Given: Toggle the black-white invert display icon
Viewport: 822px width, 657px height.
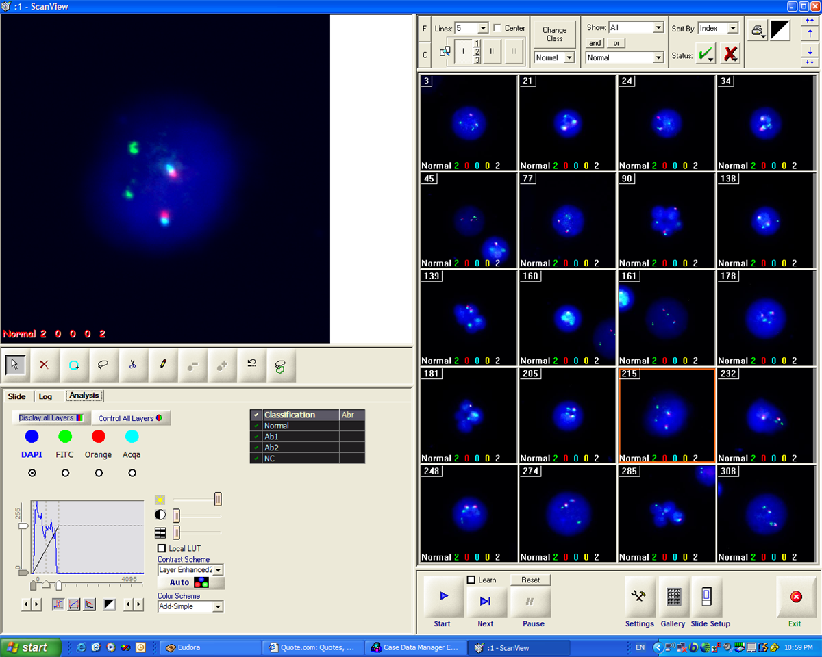Looking at the screenshot, I should pyautogui.click(x=780, y=30).
